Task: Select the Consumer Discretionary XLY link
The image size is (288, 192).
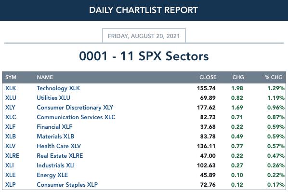Action: pyautogui.click(x=75, y=108)
